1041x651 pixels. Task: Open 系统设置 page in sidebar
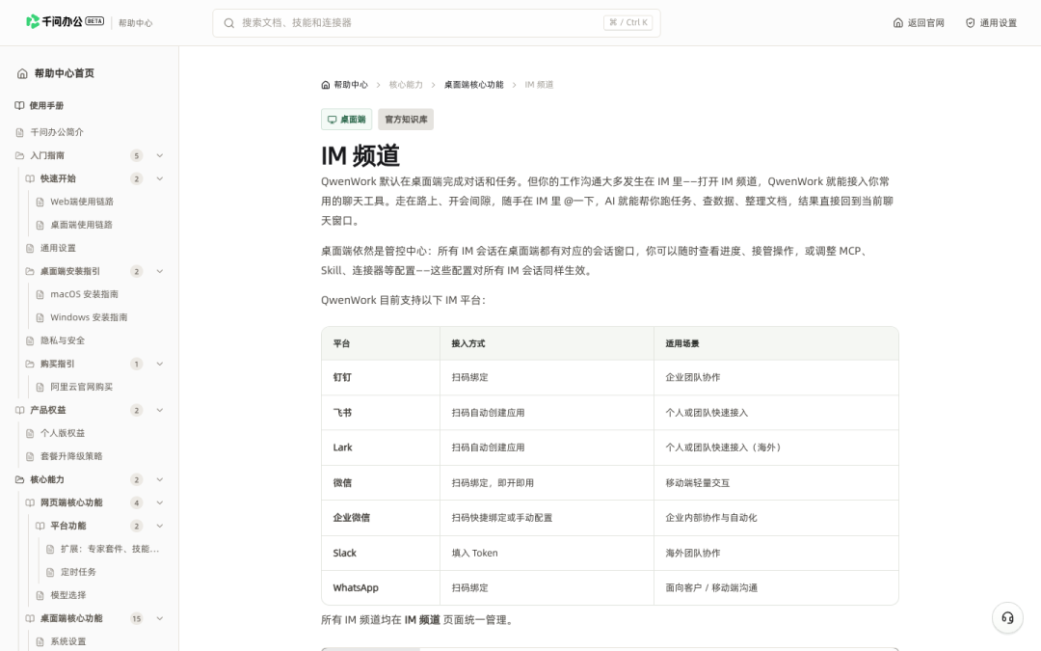[x=68, y=641]
